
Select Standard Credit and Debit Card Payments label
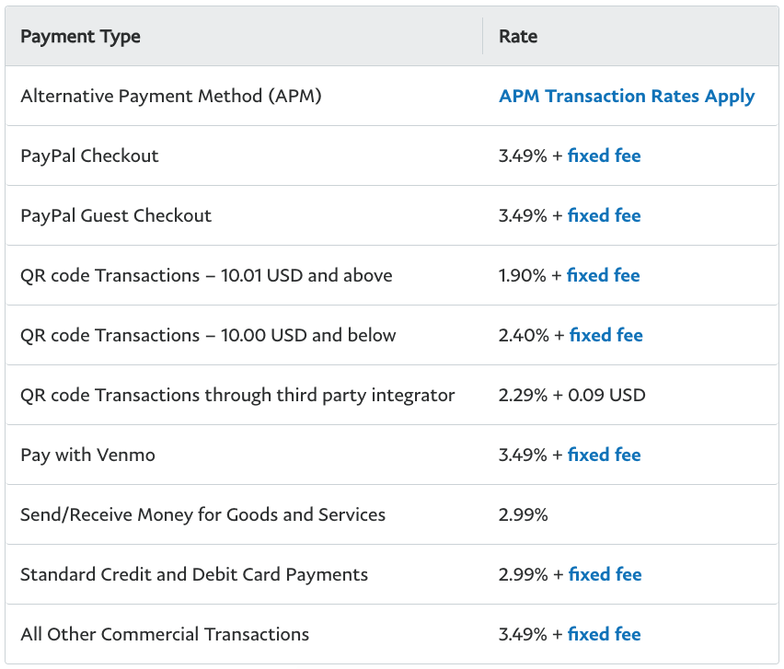point(194,574)
